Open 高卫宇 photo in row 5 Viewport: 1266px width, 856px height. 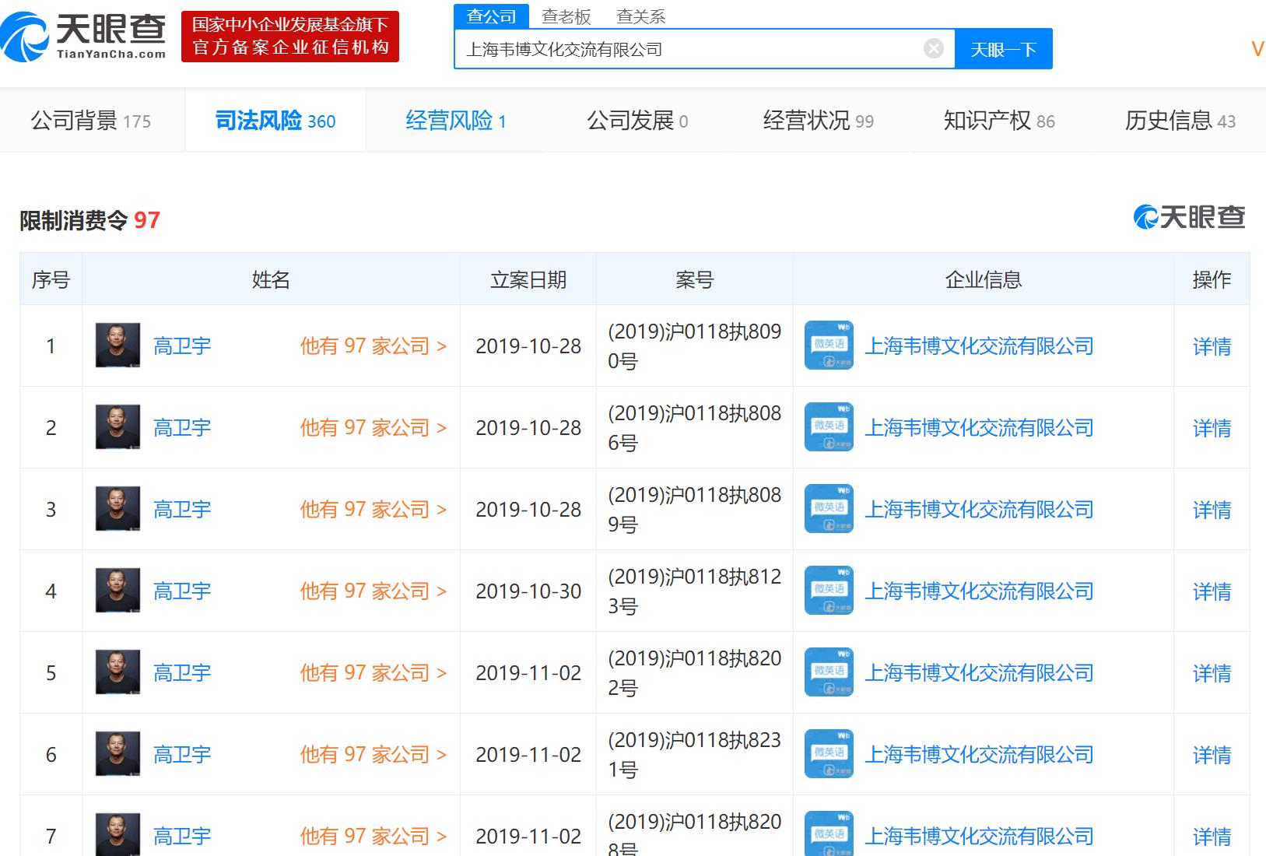117,672
